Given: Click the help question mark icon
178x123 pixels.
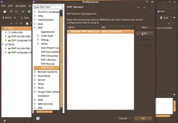Looking at the screenshot, I should coord(38,118).
